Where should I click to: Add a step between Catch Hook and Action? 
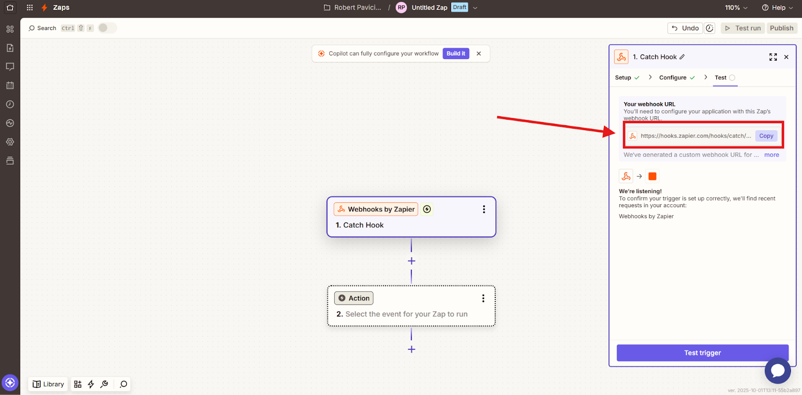[x=412, y=261]
